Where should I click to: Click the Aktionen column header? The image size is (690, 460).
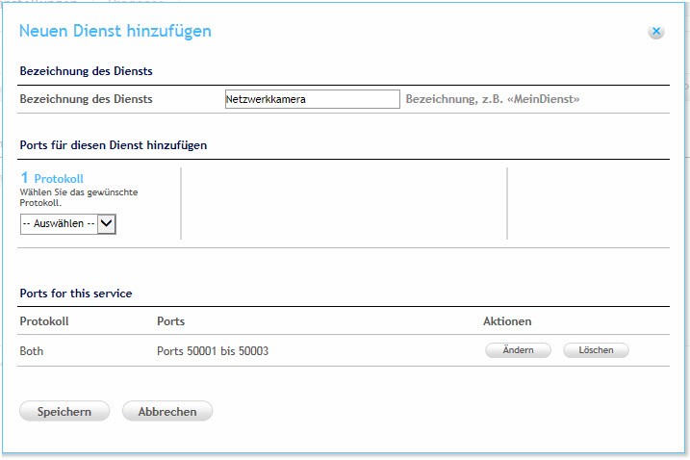(x=507, y=321)
